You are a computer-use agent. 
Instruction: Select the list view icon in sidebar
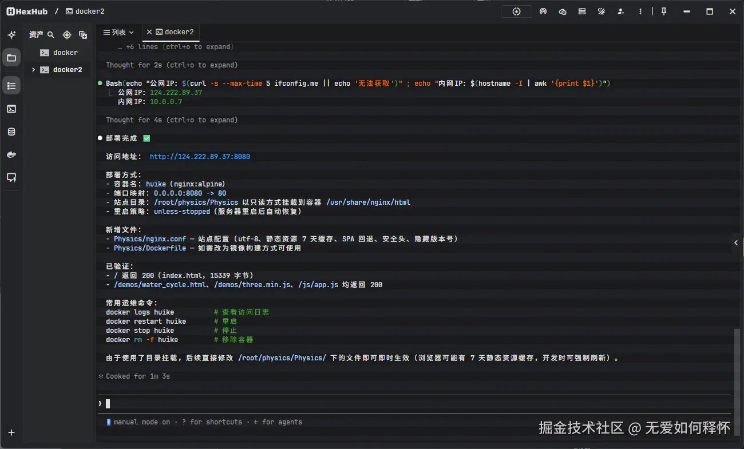(x=11, y=86)
